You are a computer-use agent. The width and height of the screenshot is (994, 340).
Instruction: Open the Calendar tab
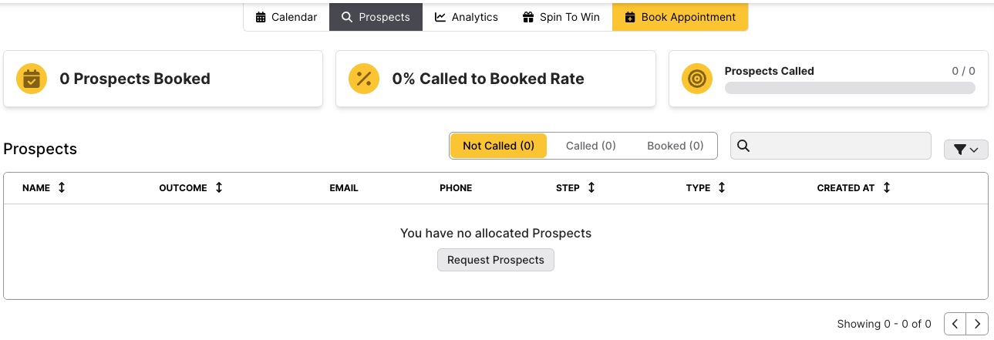(286, 17)
